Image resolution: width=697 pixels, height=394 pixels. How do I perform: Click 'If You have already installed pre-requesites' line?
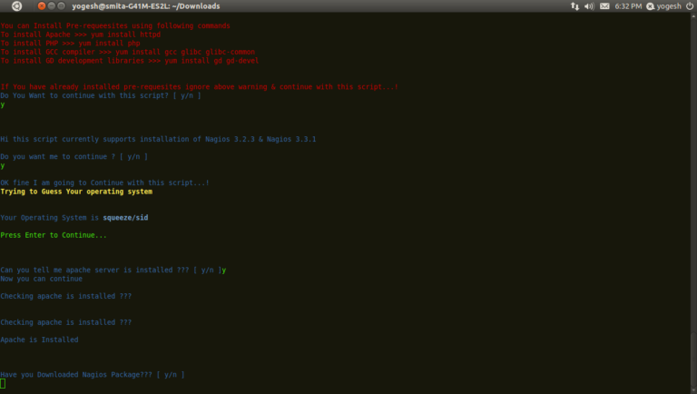(x=199, y=87)
